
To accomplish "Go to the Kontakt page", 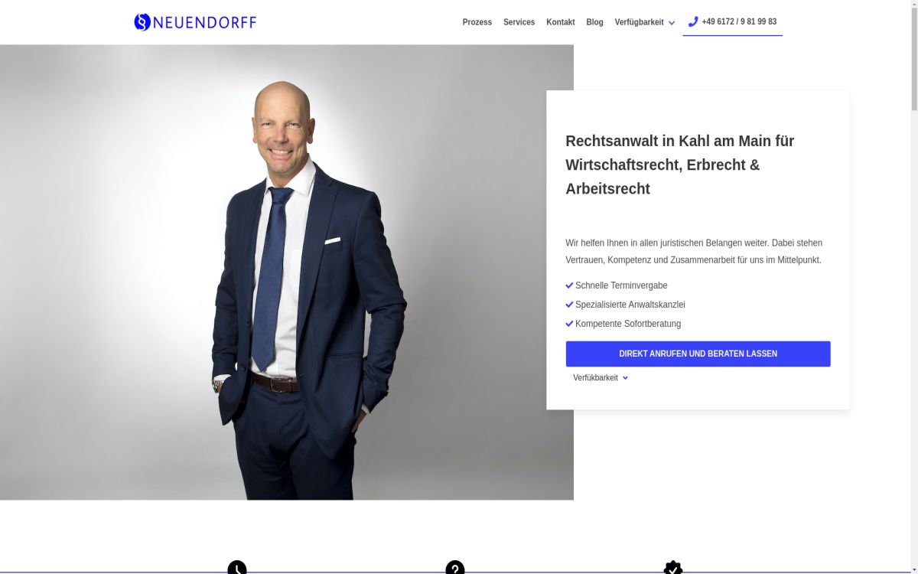I will (x=561, y=22).
